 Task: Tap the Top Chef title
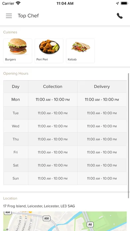(x=28, y=16)
